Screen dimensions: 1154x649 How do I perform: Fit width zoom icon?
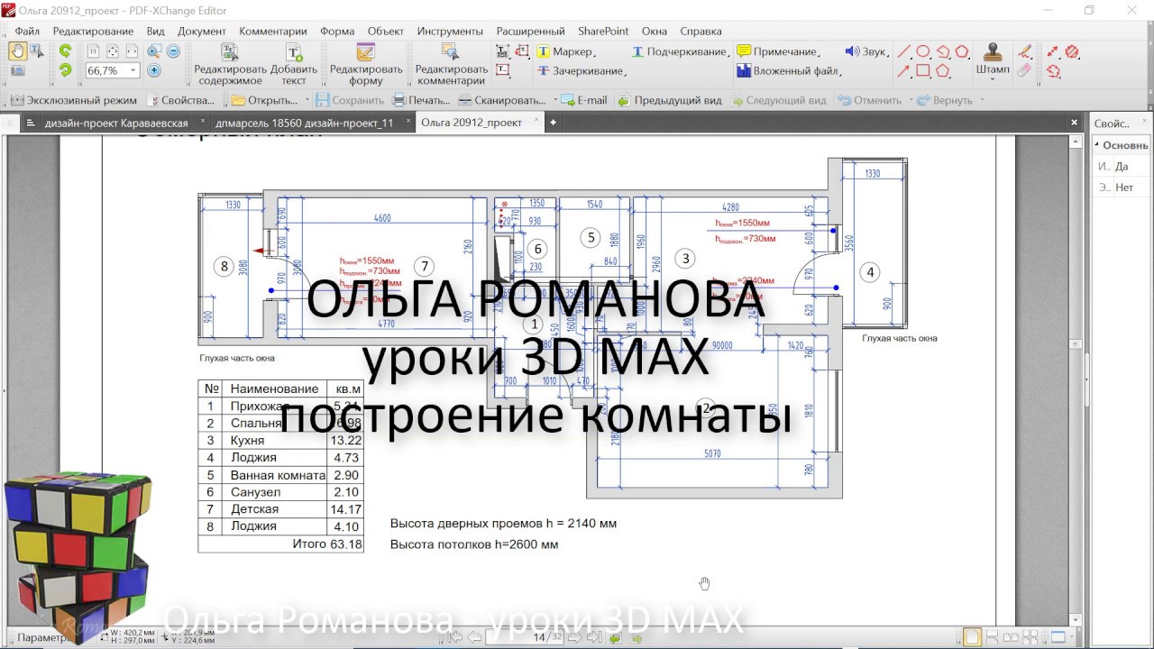132,50
